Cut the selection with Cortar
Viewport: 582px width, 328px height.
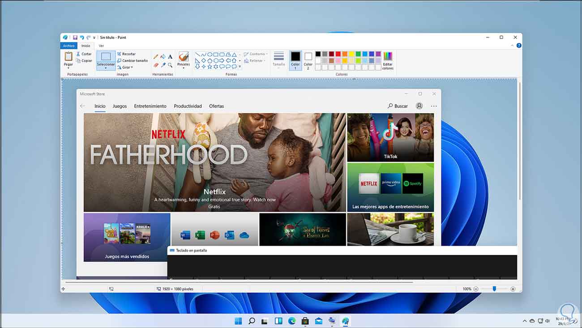[84, 54]
